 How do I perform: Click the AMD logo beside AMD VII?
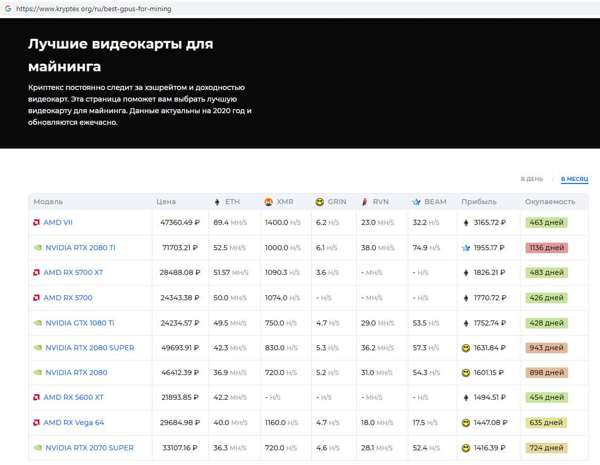click(36, 222)
